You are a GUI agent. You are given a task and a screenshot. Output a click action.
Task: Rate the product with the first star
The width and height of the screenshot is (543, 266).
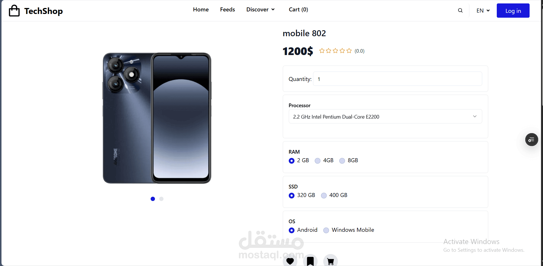click(x=322, y=51)
